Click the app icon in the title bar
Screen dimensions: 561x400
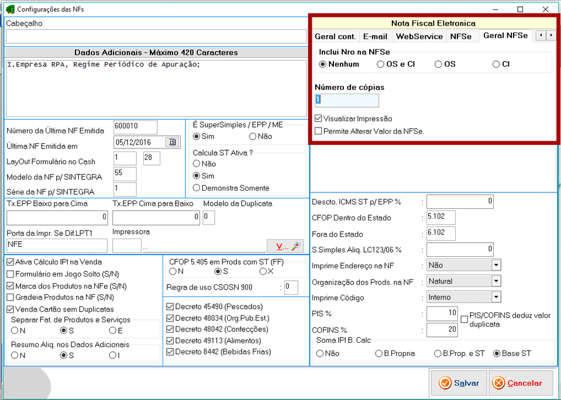click(x=9, y=9)
